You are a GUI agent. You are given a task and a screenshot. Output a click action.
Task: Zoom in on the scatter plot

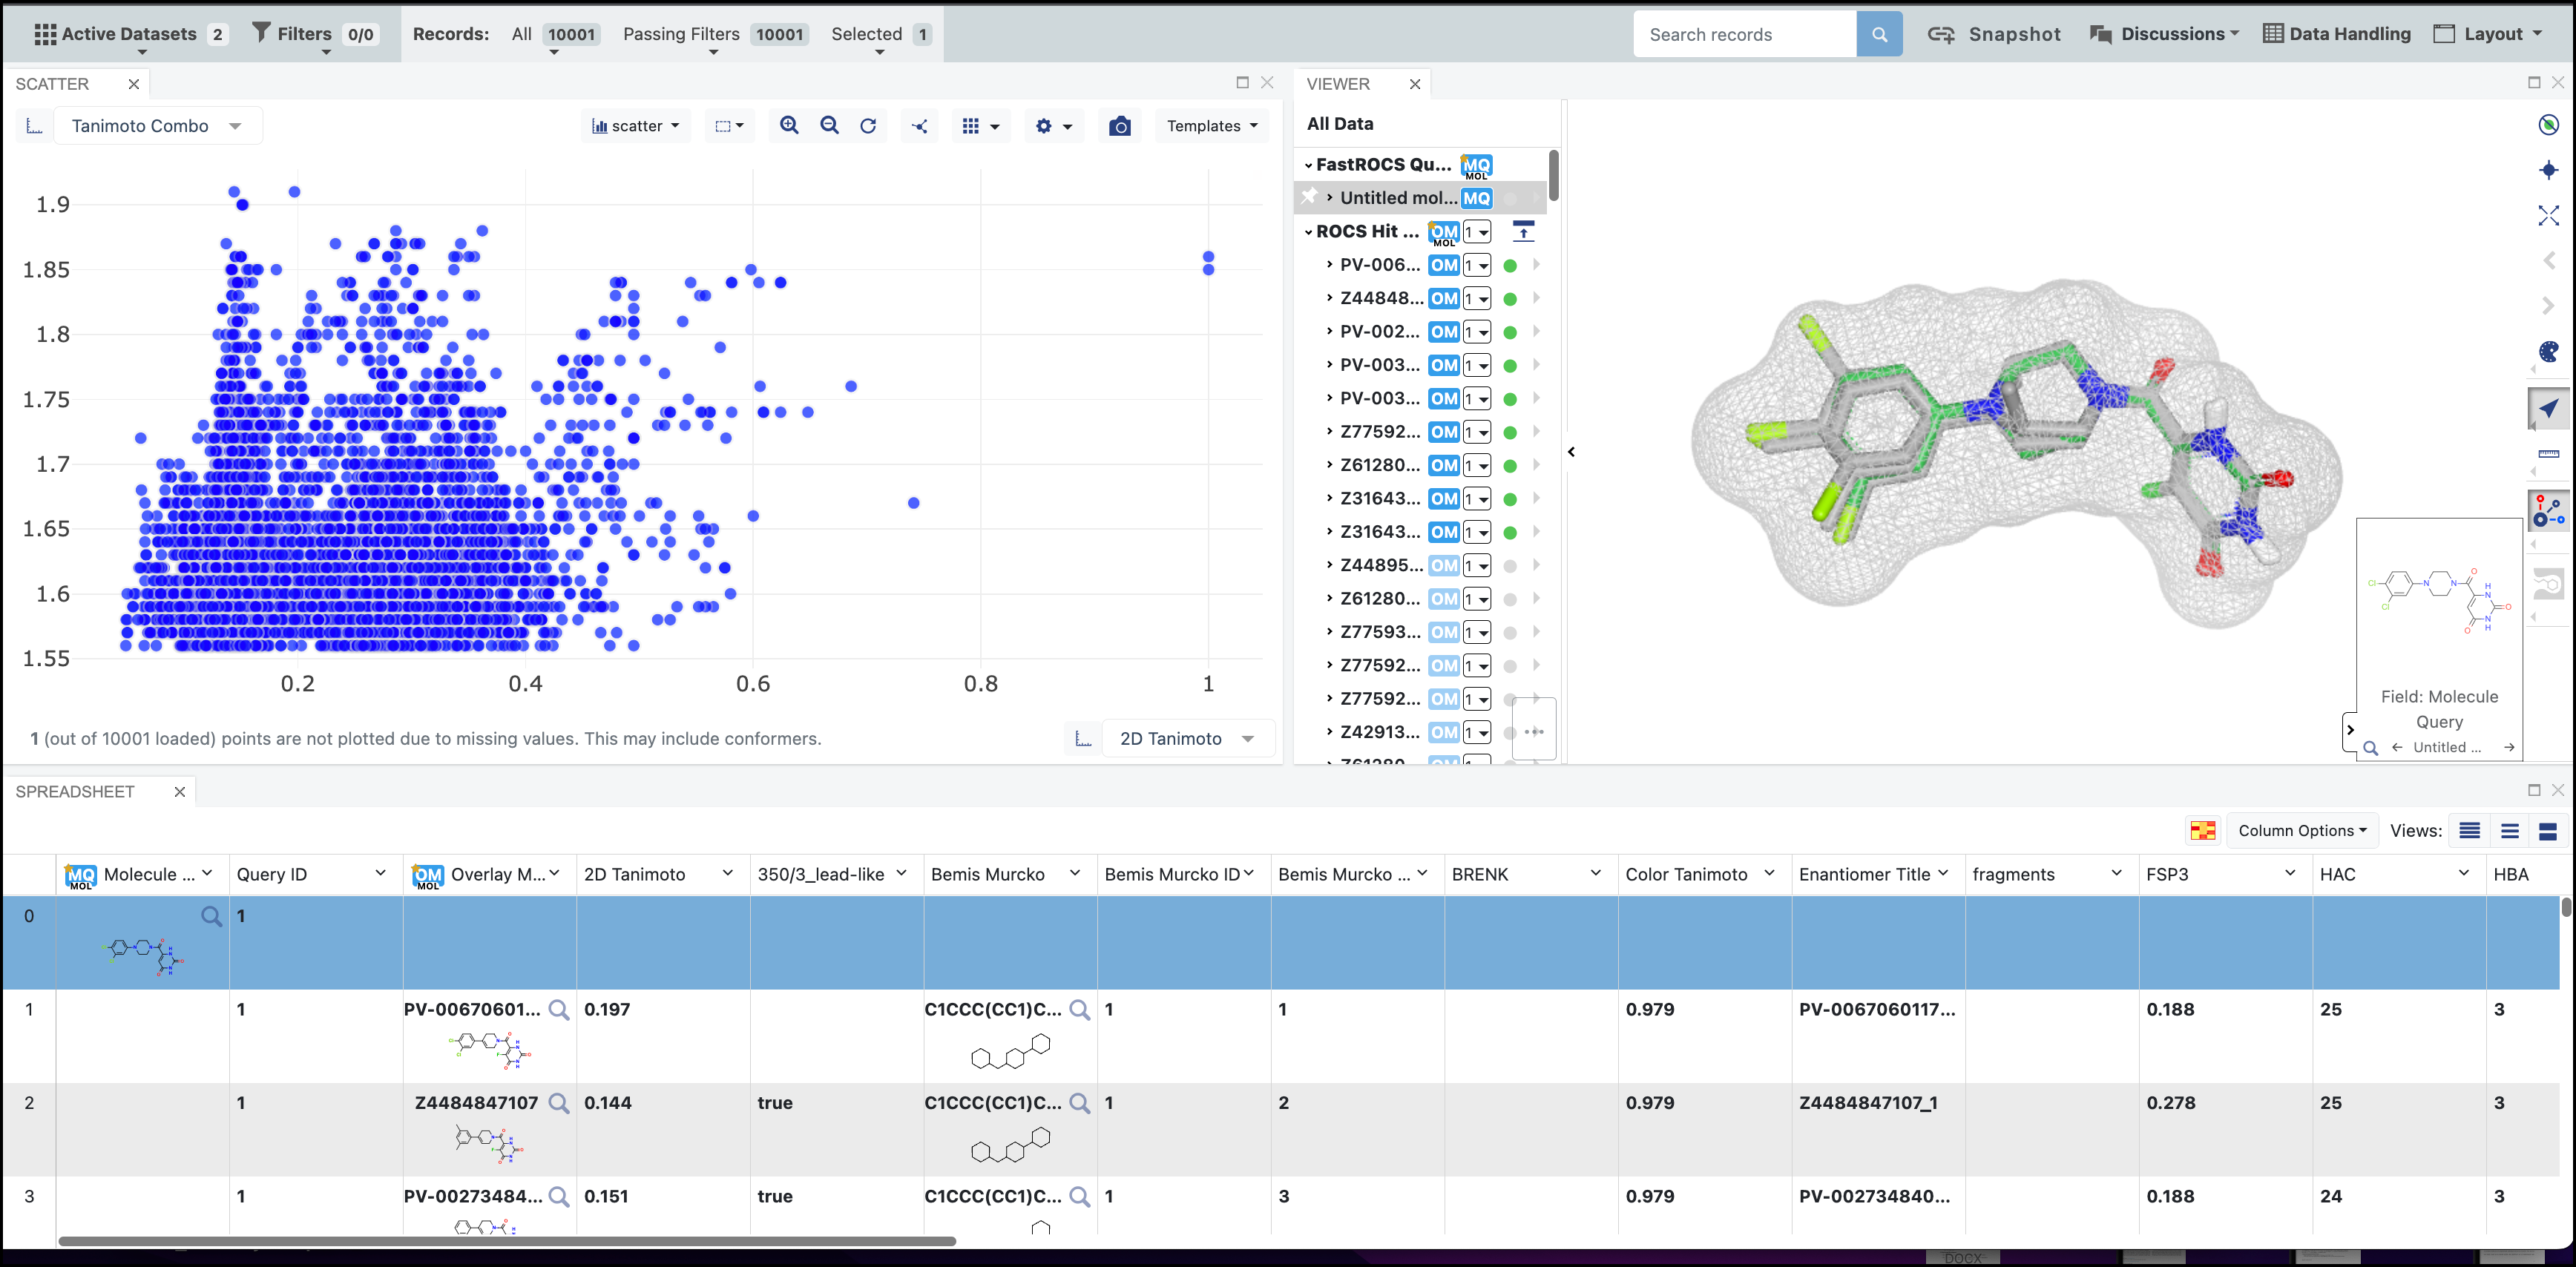pos(789,125)
